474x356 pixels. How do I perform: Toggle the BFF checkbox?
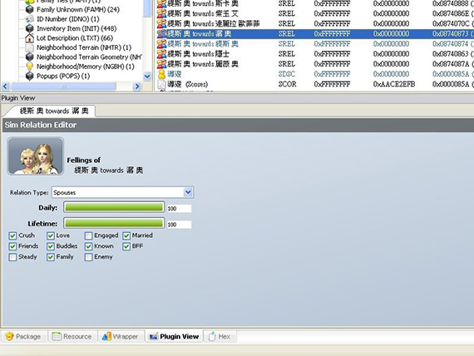click(x=126, y=246)
